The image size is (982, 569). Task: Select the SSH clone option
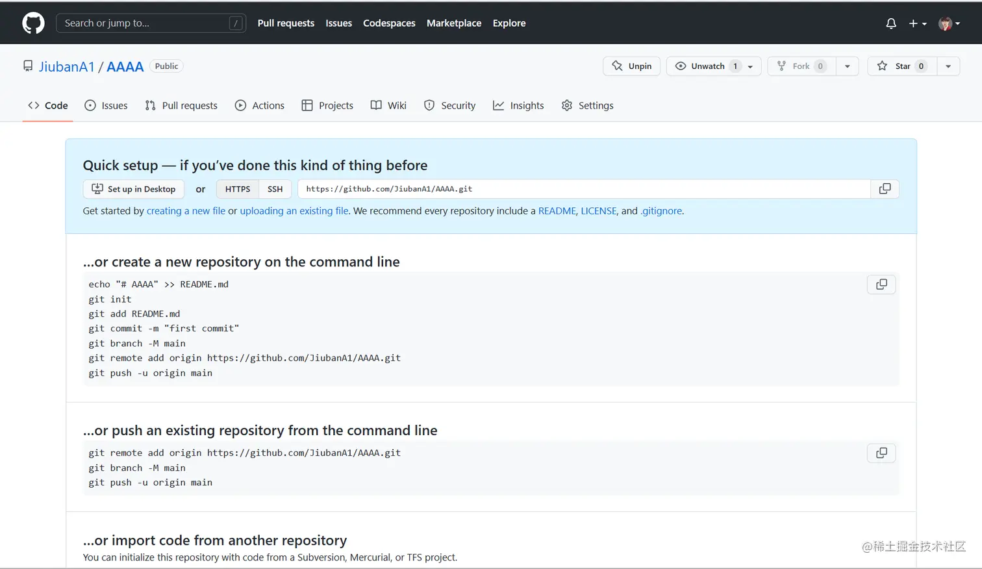pyautogui.click(x=275, y=189)
